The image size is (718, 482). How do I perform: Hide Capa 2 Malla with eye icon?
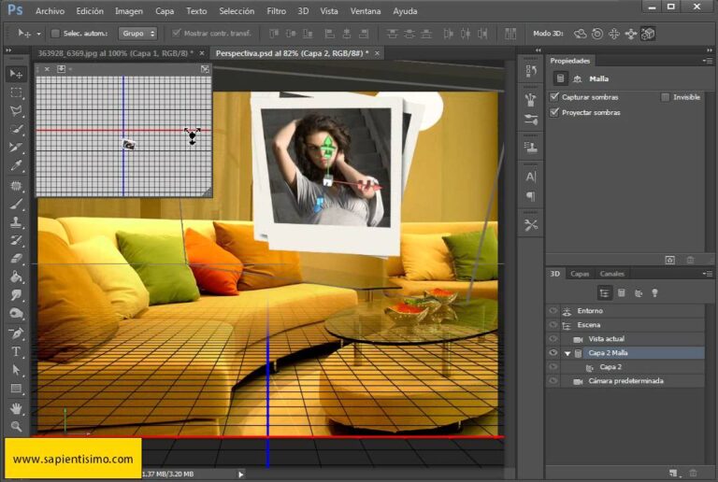pyautogui.click(x=553, y=353)
